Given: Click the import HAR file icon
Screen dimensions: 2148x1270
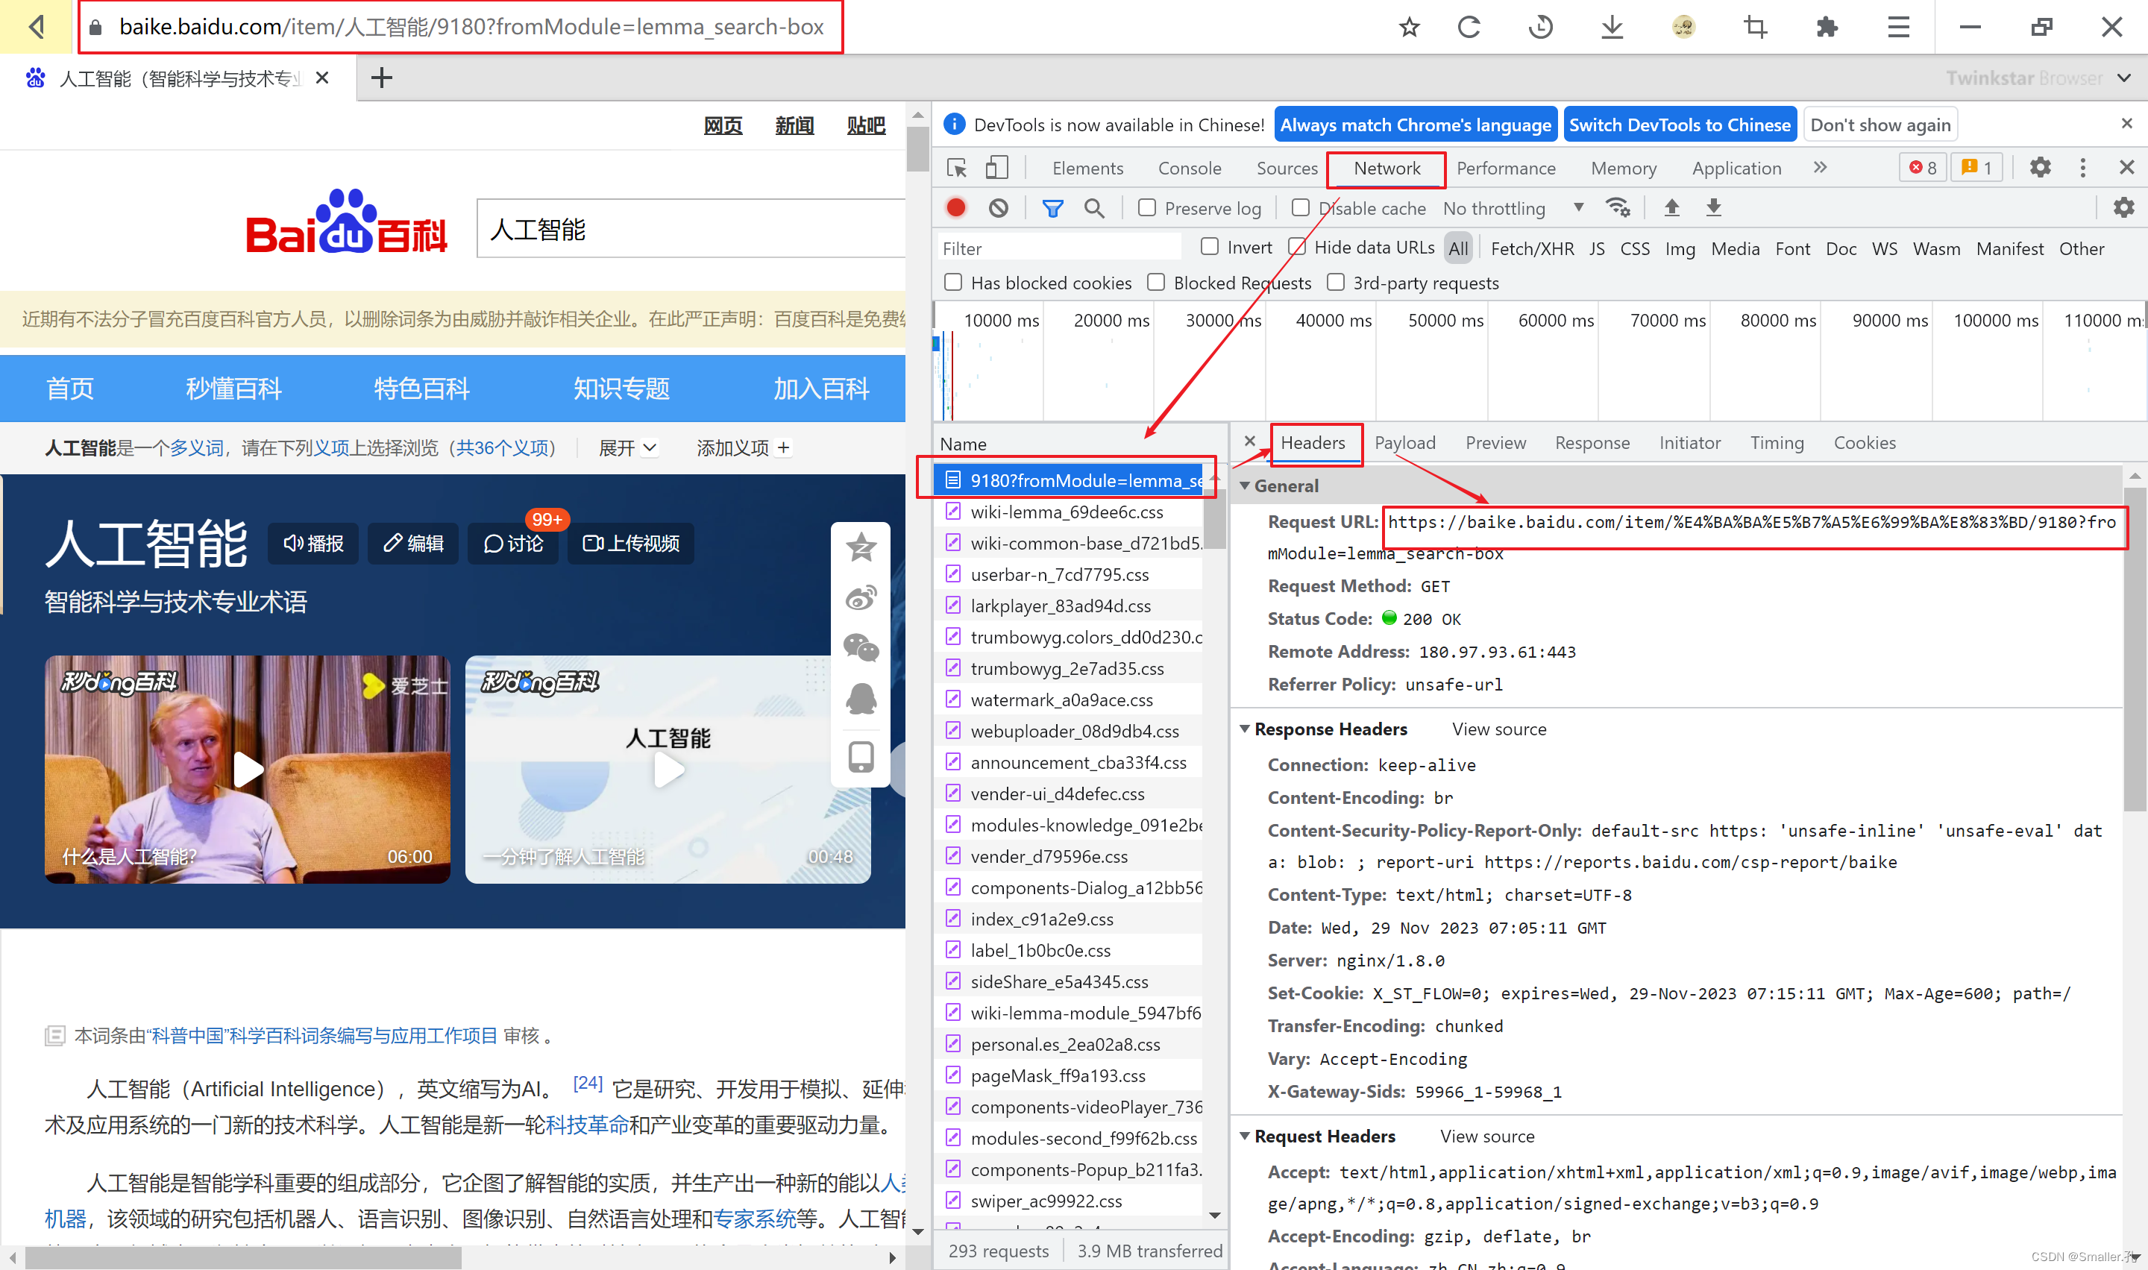Looking at the screenshot, I should (x=1667, y=209).
